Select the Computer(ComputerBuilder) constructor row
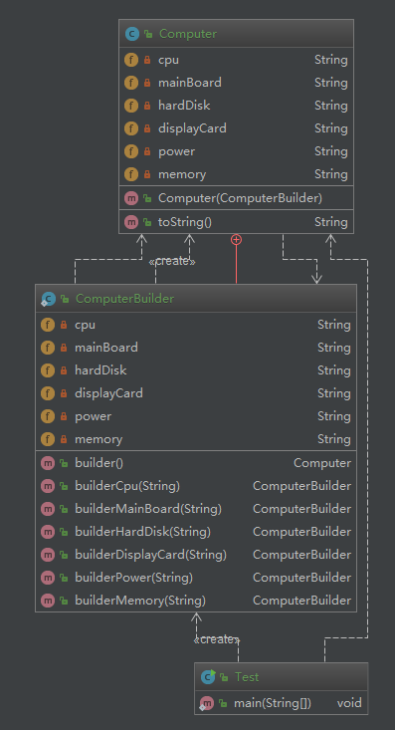Viewport: 395px width, 730px height. point(237,198)
